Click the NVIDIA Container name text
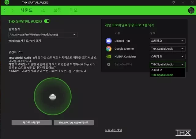The width and height of the screenshot is (196, 139). pos(125,57)
